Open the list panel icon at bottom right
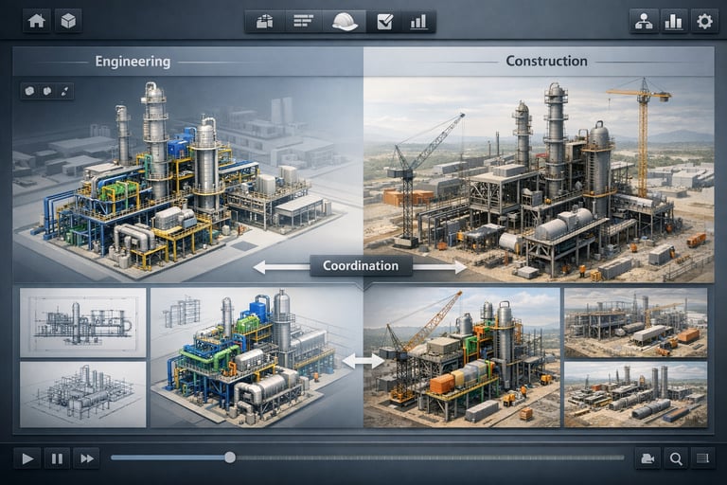This screenshot has width=727, height=485. pos(703,458)
